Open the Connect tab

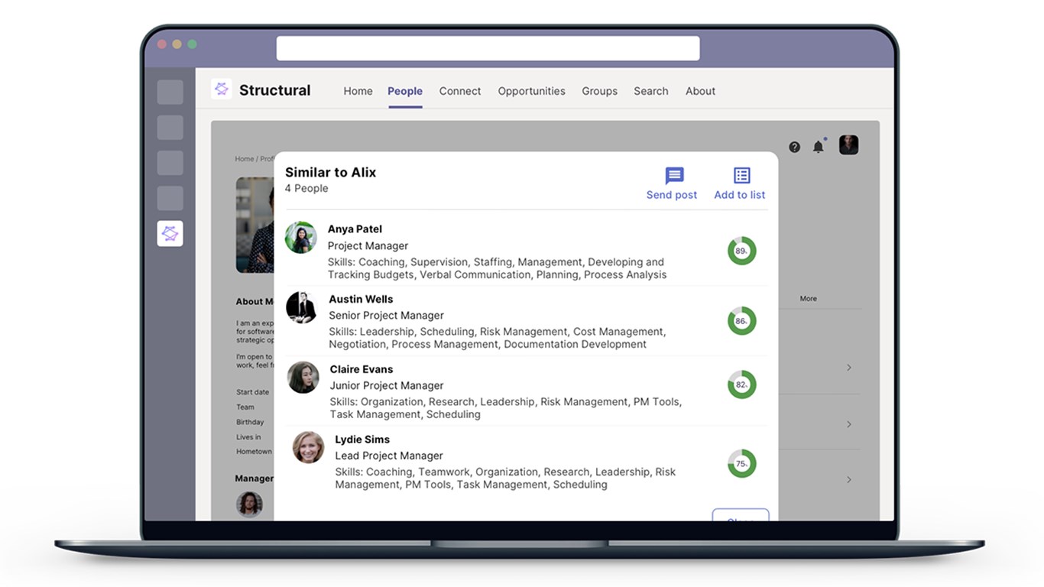point(460,91)
